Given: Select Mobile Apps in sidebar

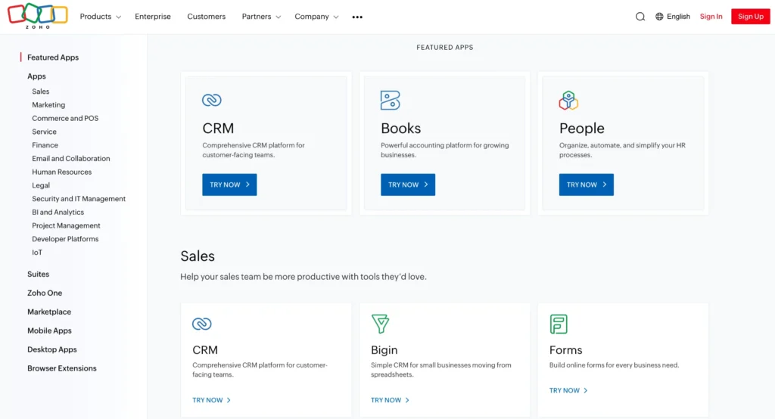Looking at the screenshot, I should point(49,330).
